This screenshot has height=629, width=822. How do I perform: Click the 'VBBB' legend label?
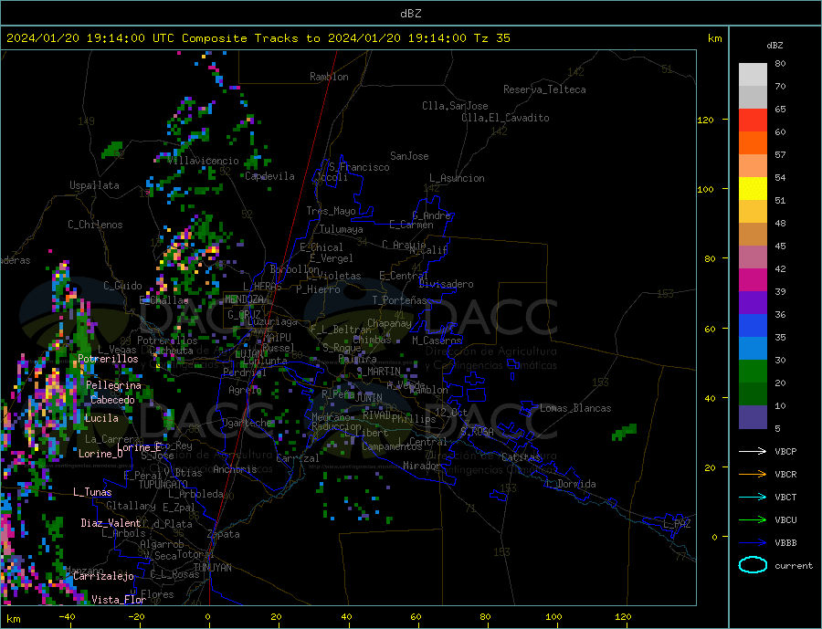(785, 542)
